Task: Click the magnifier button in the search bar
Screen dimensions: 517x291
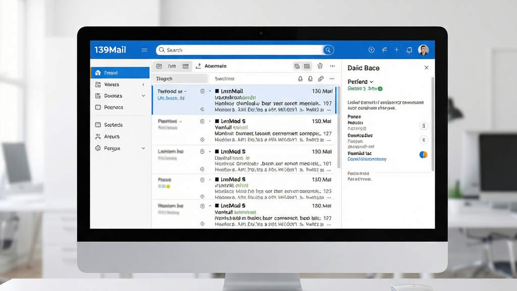Action: pyautogui.click(x=328, y=50)
